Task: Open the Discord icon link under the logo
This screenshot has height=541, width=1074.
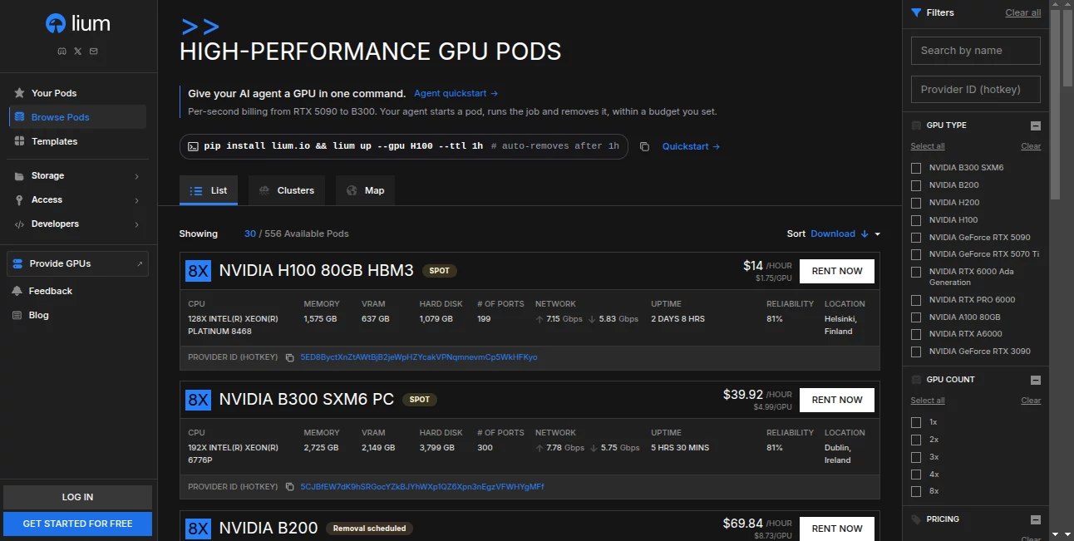Action: click(x=62, y=51)
